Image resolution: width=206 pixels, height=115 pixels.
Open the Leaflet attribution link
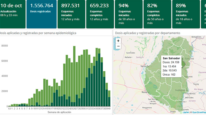(186, 112)
